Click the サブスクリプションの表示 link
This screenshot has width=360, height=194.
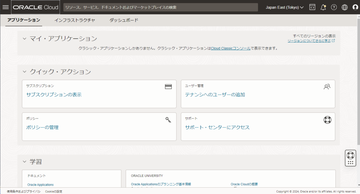coord(54,95)
